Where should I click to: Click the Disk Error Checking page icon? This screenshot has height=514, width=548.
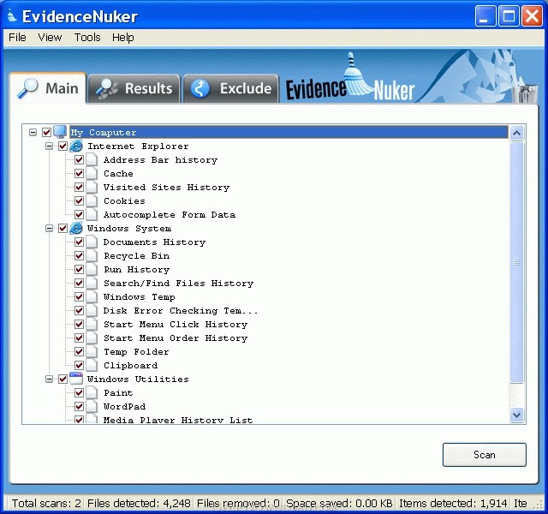click(x=92, y=310)
